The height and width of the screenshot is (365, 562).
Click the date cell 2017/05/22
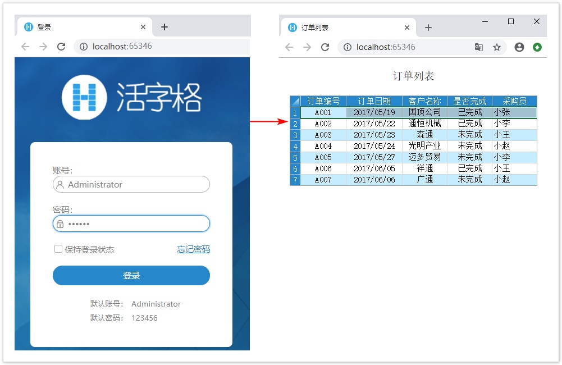pos(374,124)
